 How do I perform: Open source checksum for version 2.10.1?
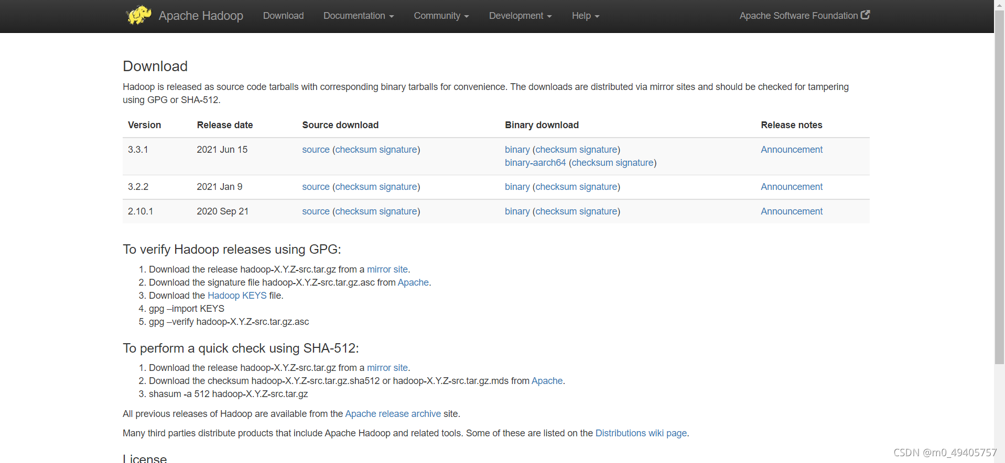356,211
